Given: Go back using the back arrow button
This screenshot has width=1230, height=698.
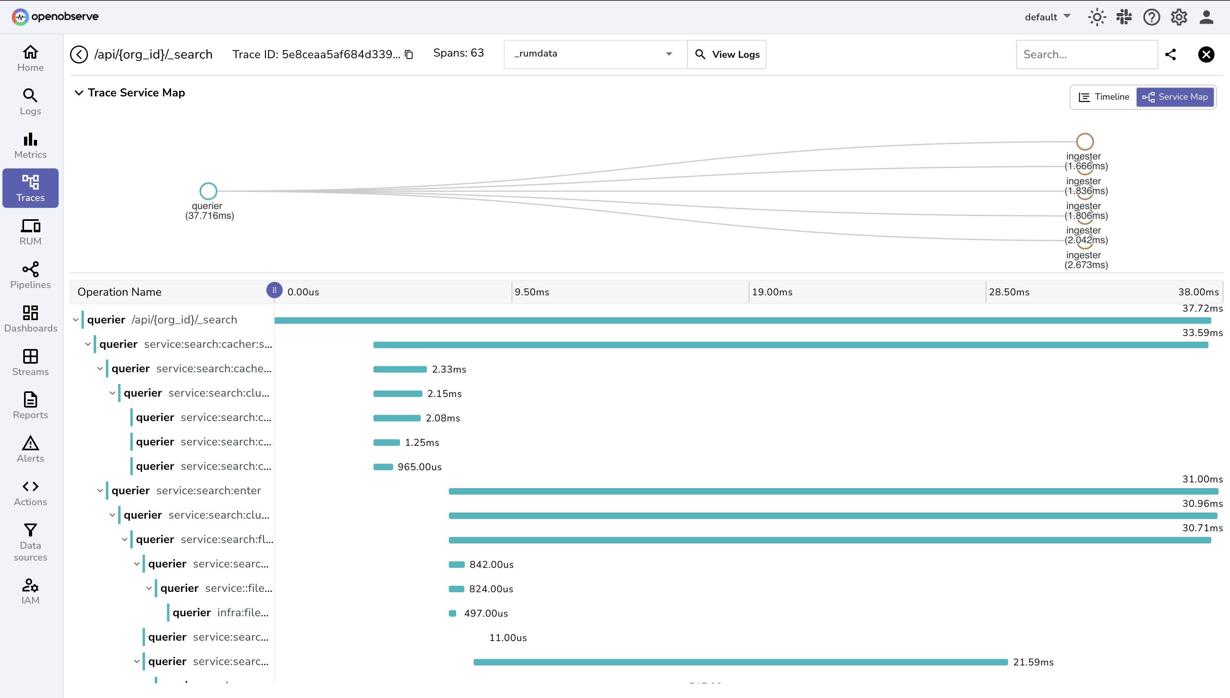Looking at the screenshot, I should [x=79, y=54].
